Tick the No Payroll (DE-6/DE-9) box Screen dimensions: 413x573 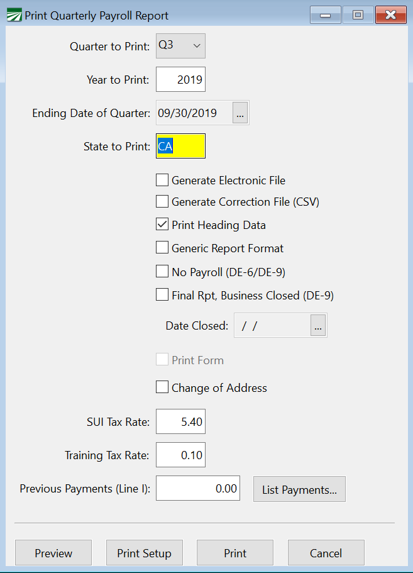click(x=162, y=272)
